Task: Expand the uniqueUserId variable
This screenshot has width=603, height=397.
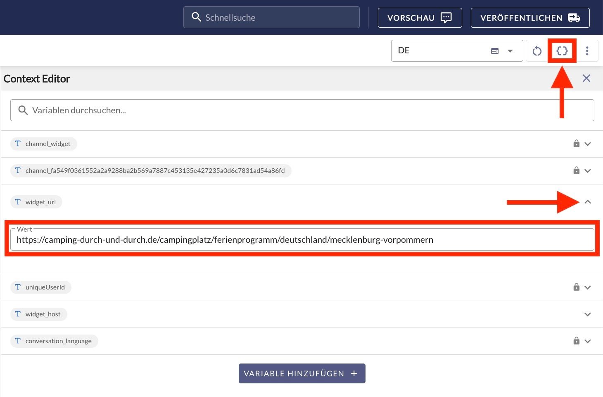Action: pyautogui.click(x=588, y=287)
